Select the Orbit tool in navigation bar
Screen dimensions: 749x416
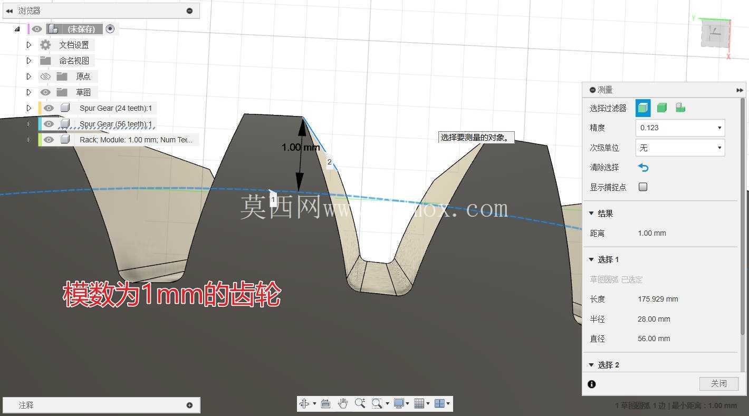point(304,403)
